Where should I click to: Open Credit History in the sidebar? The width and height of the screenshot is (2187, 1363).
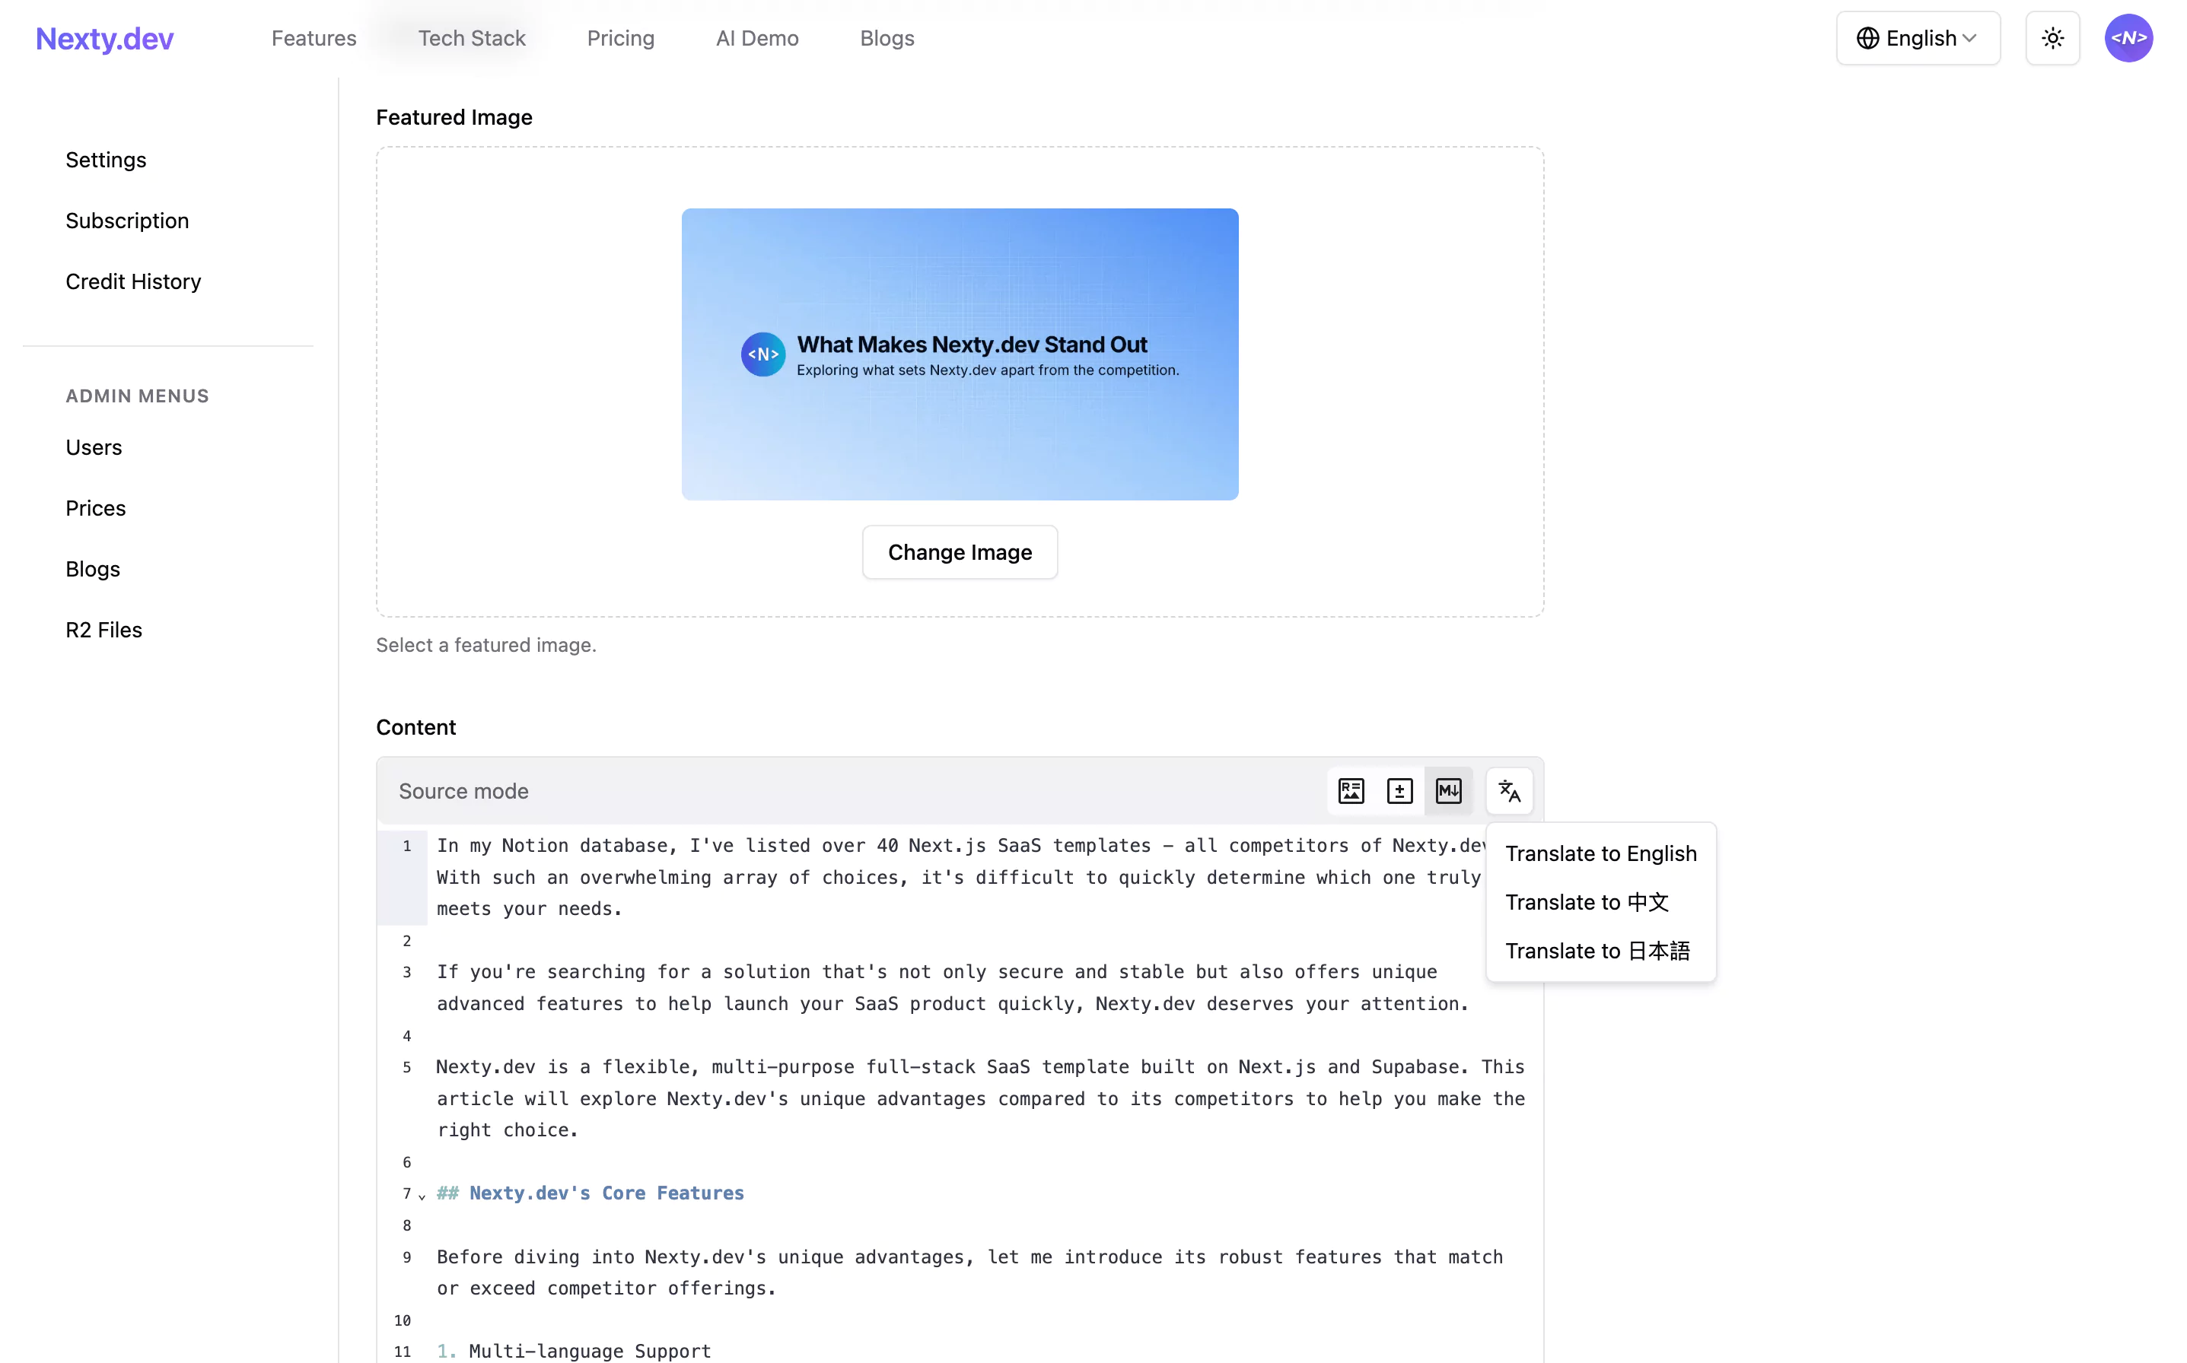tap(132, 281)
